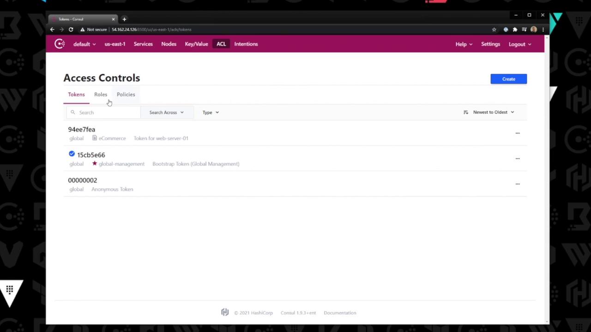Click the blue Create button
Screen dimensions: 591x332
coord(508,79)
